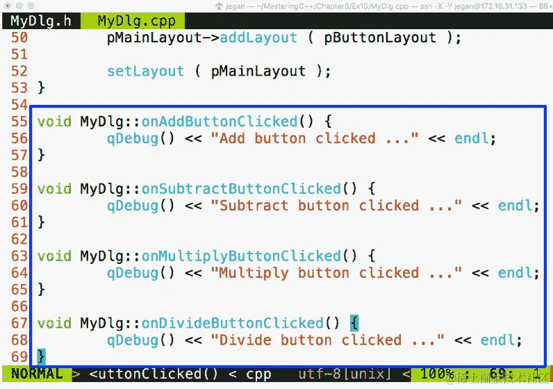The image size is (553, 389).
Task: Click the "Add button clicked ..." string literal
Action: [x=315, y=139]
